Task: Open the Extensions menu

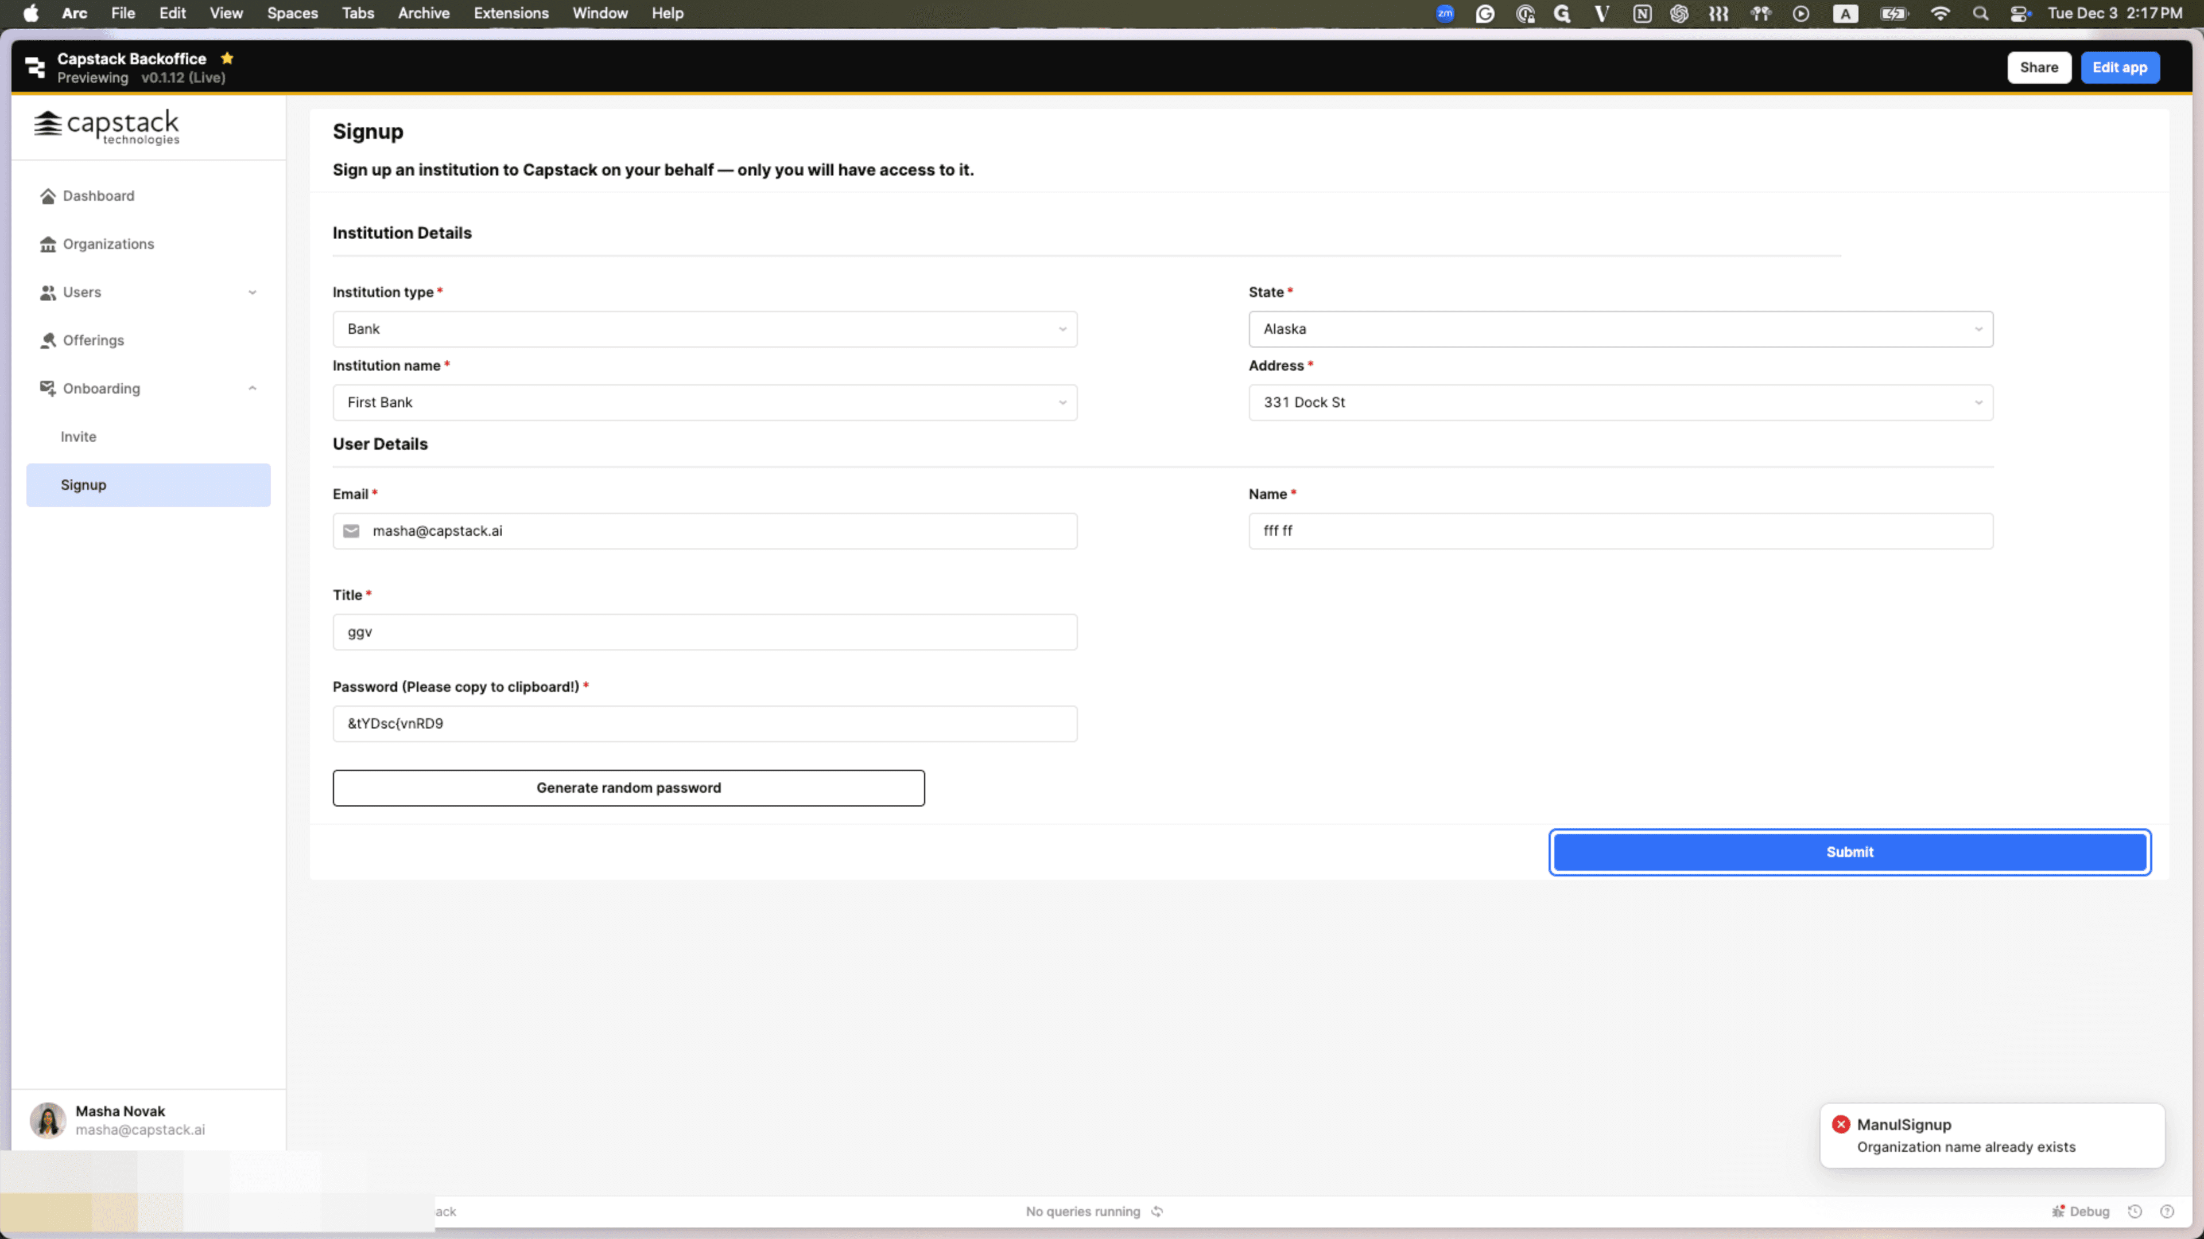Action: 511,13
